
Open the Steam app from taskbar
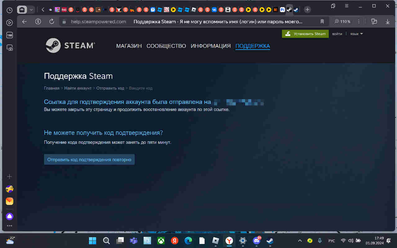[x=270, y=241]
